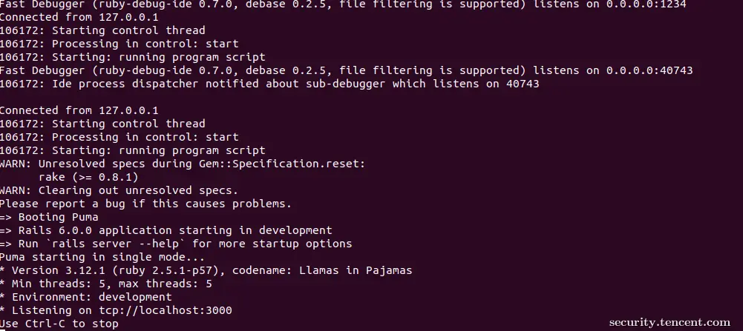The width and height of the screenshot is (743, 331).
Task: Click the 'Rails 6.0.0 application starting' line
Action: pos(166,231)
